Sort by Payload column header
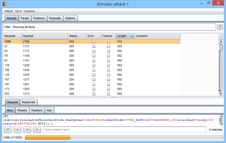Screen dimensions: 226x143 45,36
